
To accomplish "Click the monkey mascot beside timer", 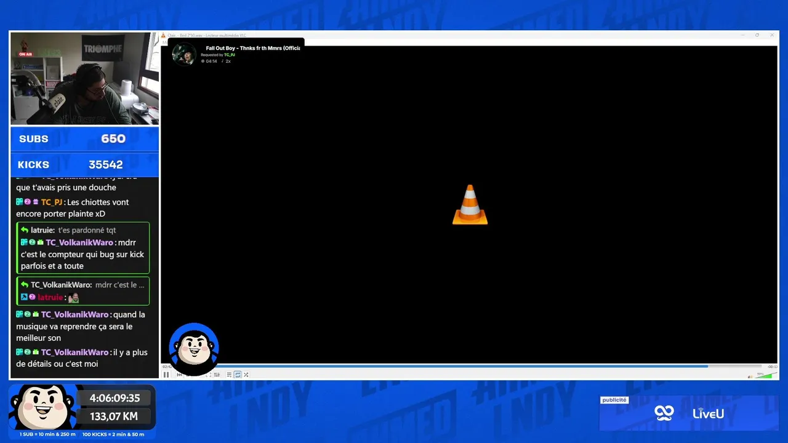I will [42, 407].
